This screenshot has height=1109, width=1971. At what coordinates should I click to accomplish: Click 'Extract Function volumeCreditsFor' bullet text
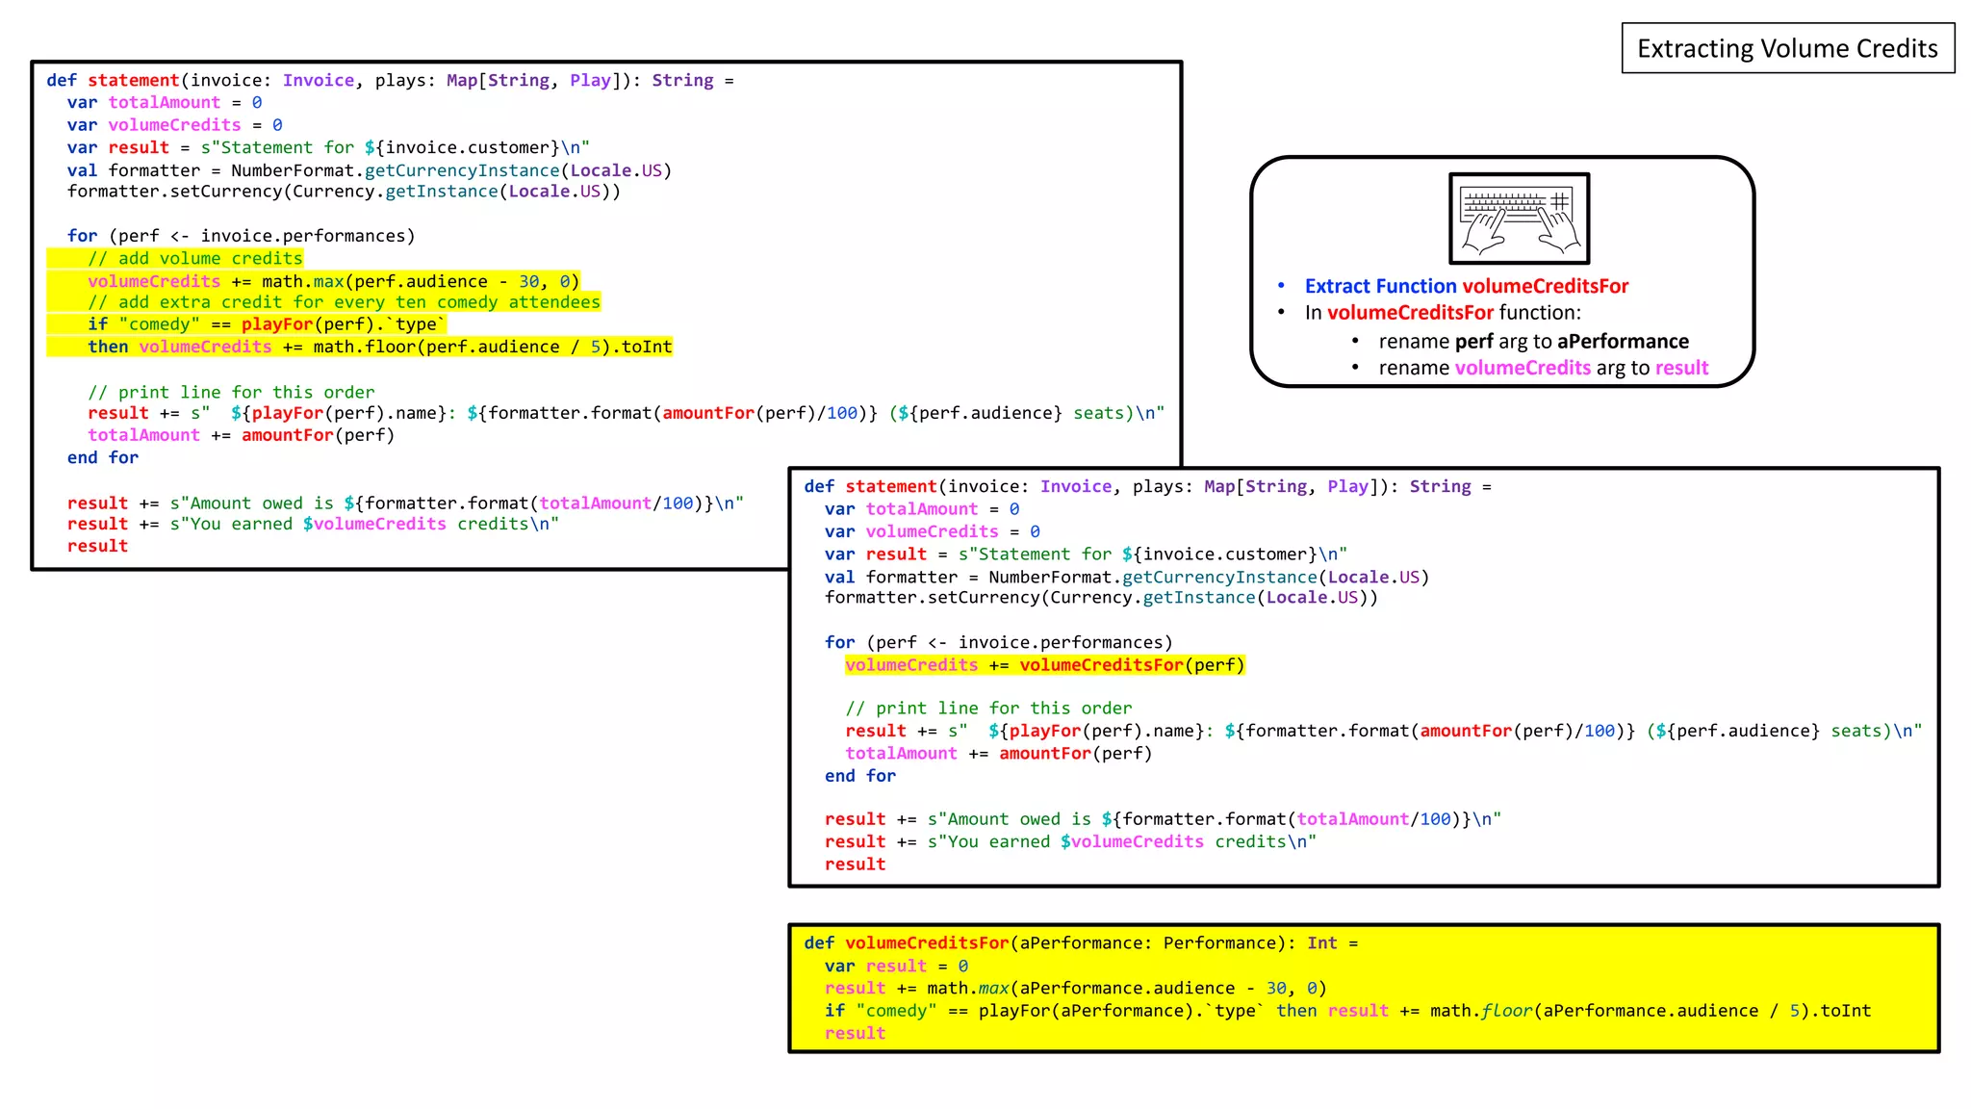point(1466,286)
